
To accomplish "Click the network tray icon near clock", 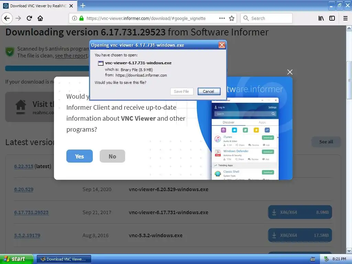I will tap(327, 259).
